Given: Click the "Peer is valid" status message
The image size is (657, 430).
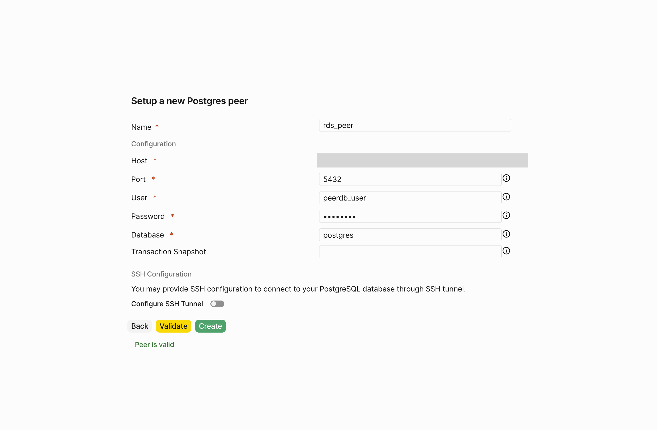Looking at the screenshot, I should click(x=154, y=344).
